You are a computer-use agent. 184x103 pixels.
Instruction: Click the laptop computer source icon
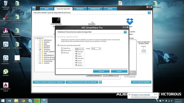[56, 21]
